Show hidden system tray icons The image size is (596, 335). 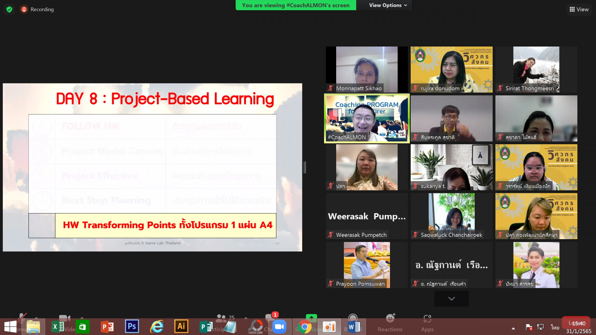click(513, 328)
